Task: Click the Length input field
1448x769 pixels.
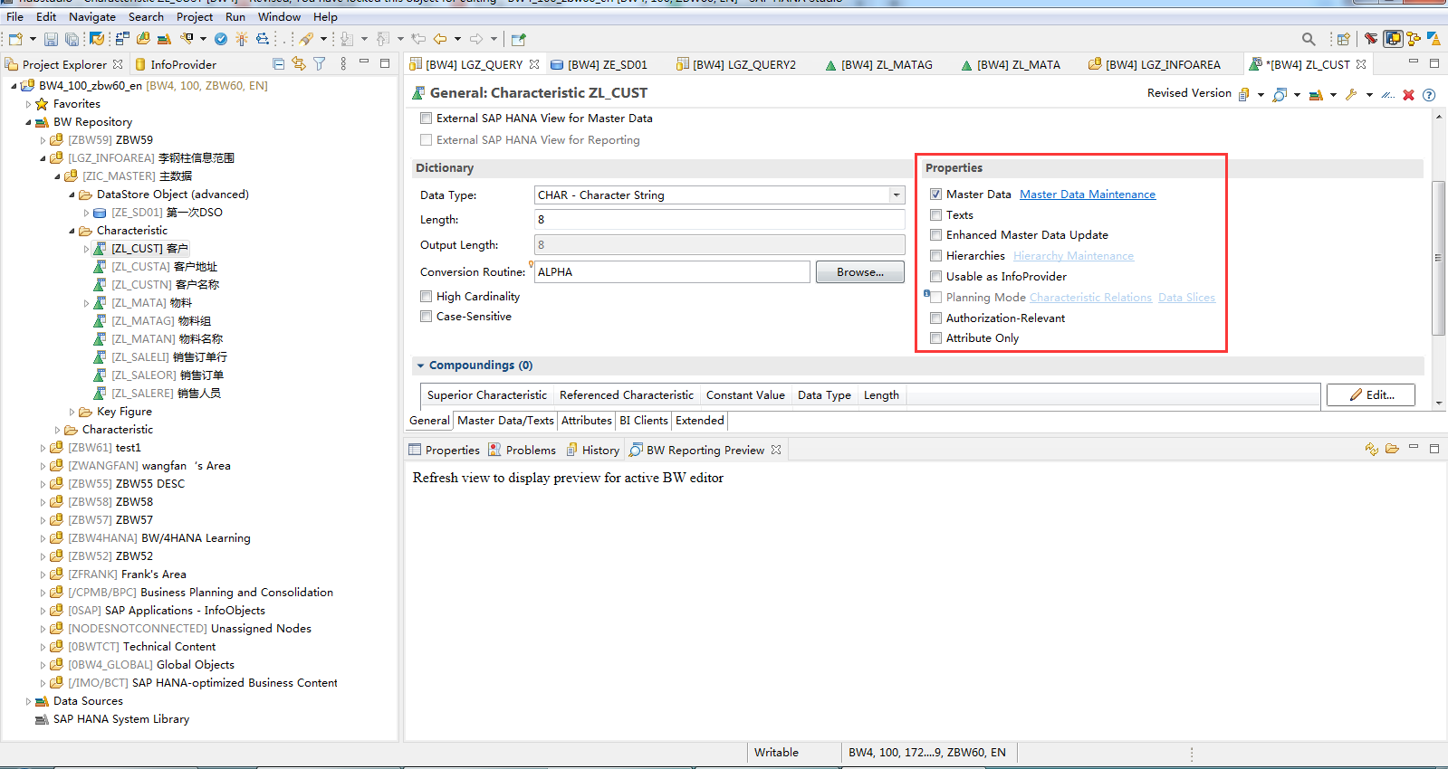Action: 720,219
